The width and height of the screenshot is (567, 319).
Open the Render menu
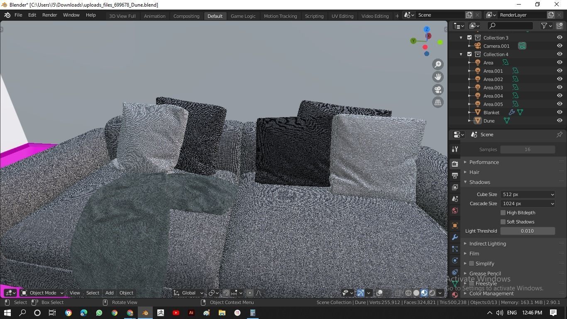click(49, 15)
